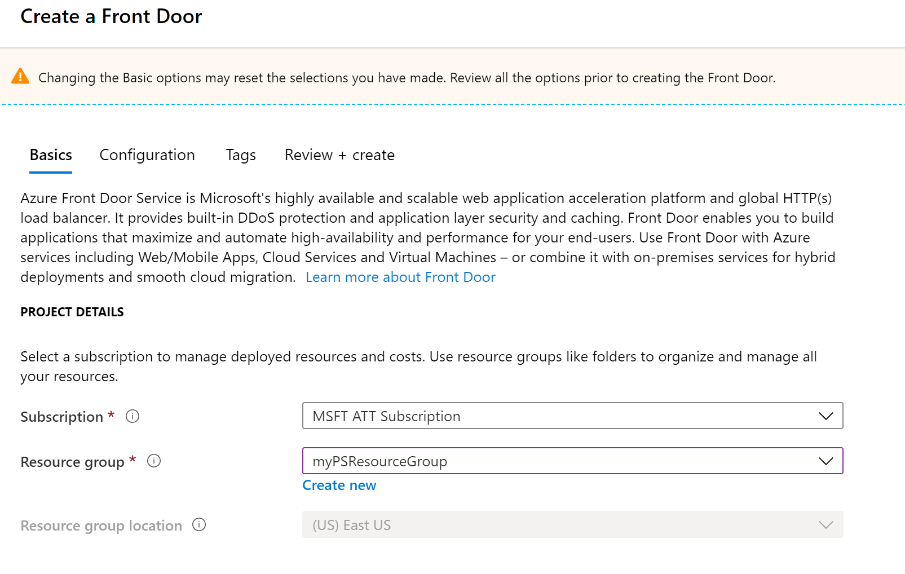Click the Create a Front Door title
Image resolution: width=905 pixels, height=574 pixels.
point(111,16)
